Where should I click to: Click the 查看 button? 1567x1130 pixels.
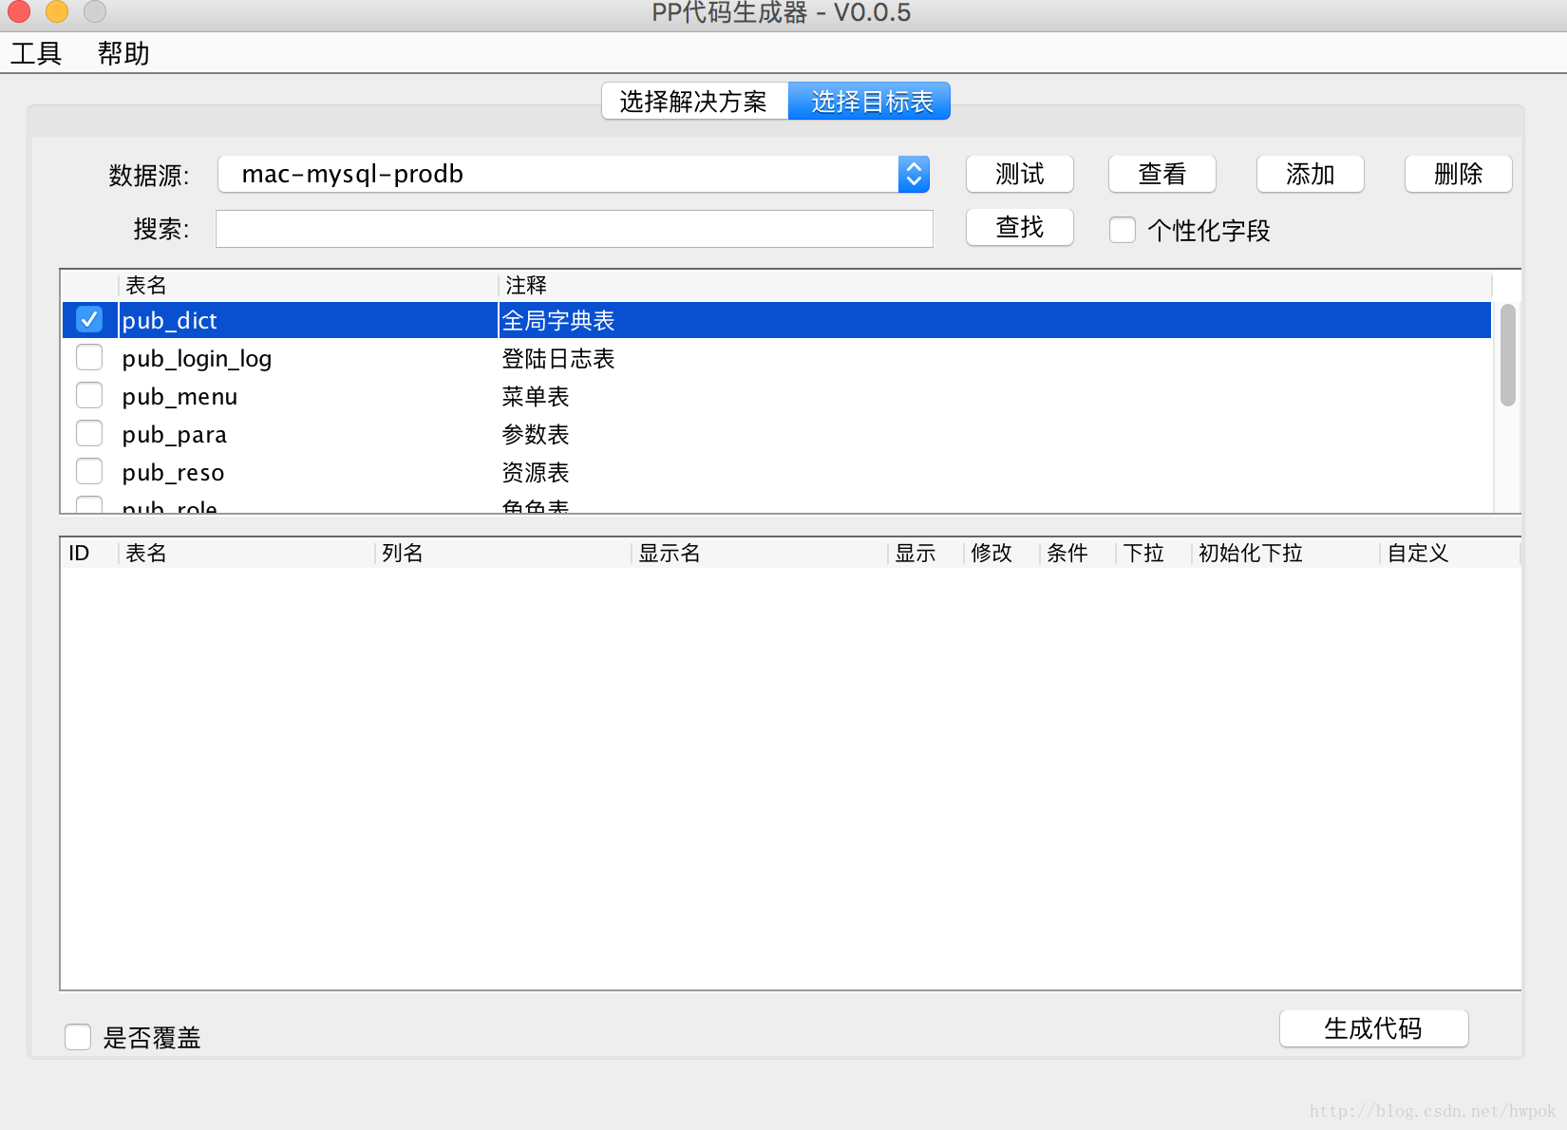1162,174
